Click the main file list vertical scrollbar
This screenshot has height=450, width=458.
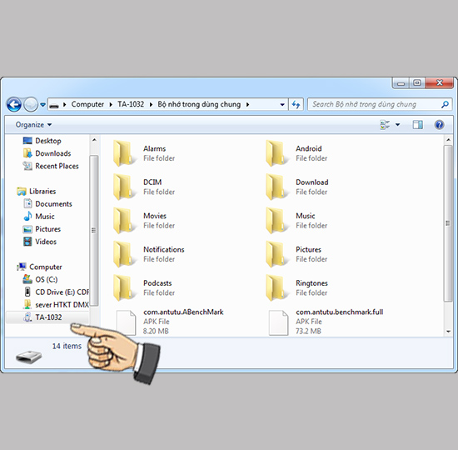(448, 223)
